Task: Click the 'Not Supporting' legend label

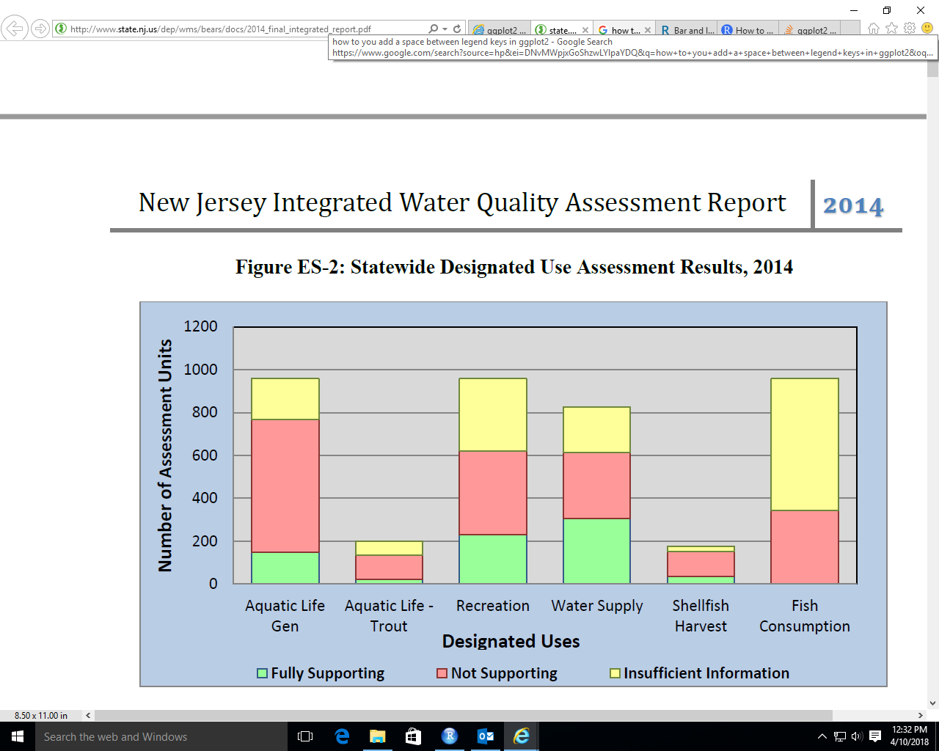Action: coord(504,673)
